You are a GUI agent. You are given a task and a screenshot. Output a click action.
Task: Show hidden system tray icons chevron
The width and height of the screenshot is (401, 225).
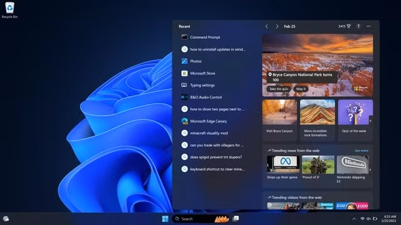click(354, 219)
